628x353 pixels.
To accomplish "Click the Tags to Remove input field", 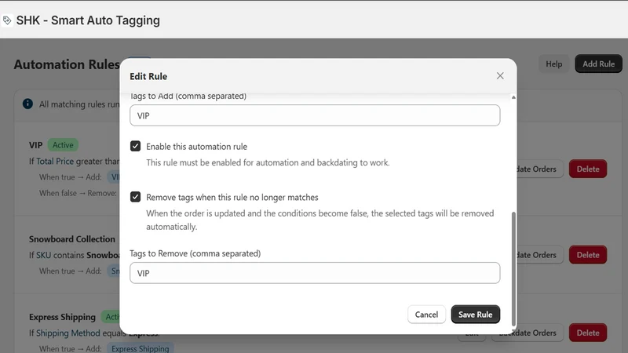I will tap(315, 273).
